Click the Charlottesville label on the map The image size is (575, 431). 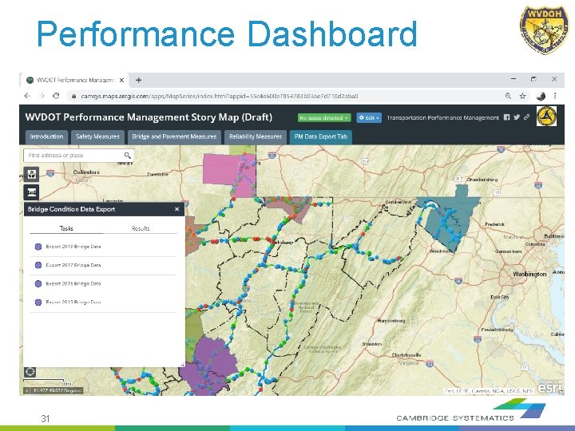click(406, 355)
